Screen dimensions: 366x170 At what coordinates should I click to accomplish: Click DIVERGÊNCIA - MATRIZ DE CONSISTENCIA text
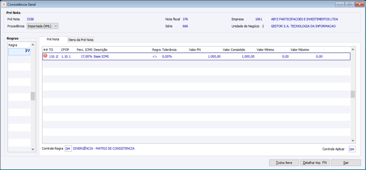(x=104, y=149)
